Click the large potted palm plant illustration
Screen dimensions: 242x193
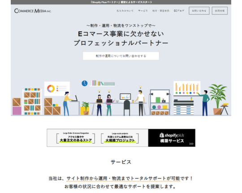pyautogui.click(x=218, y=99)
